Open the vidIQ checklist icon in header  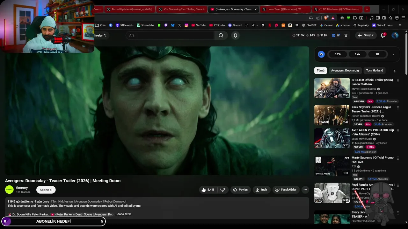(x=339, y=35)
